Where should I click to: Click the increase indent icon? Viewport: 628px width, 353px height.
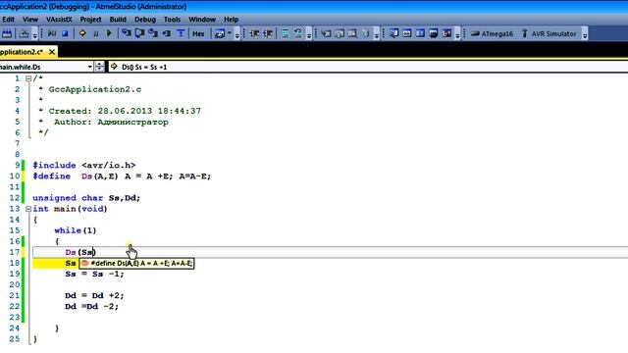(x=268, y=34)
